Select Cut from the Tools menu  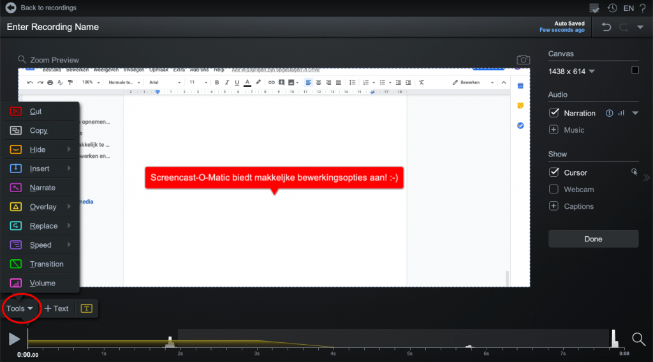(x=40, y=111)
